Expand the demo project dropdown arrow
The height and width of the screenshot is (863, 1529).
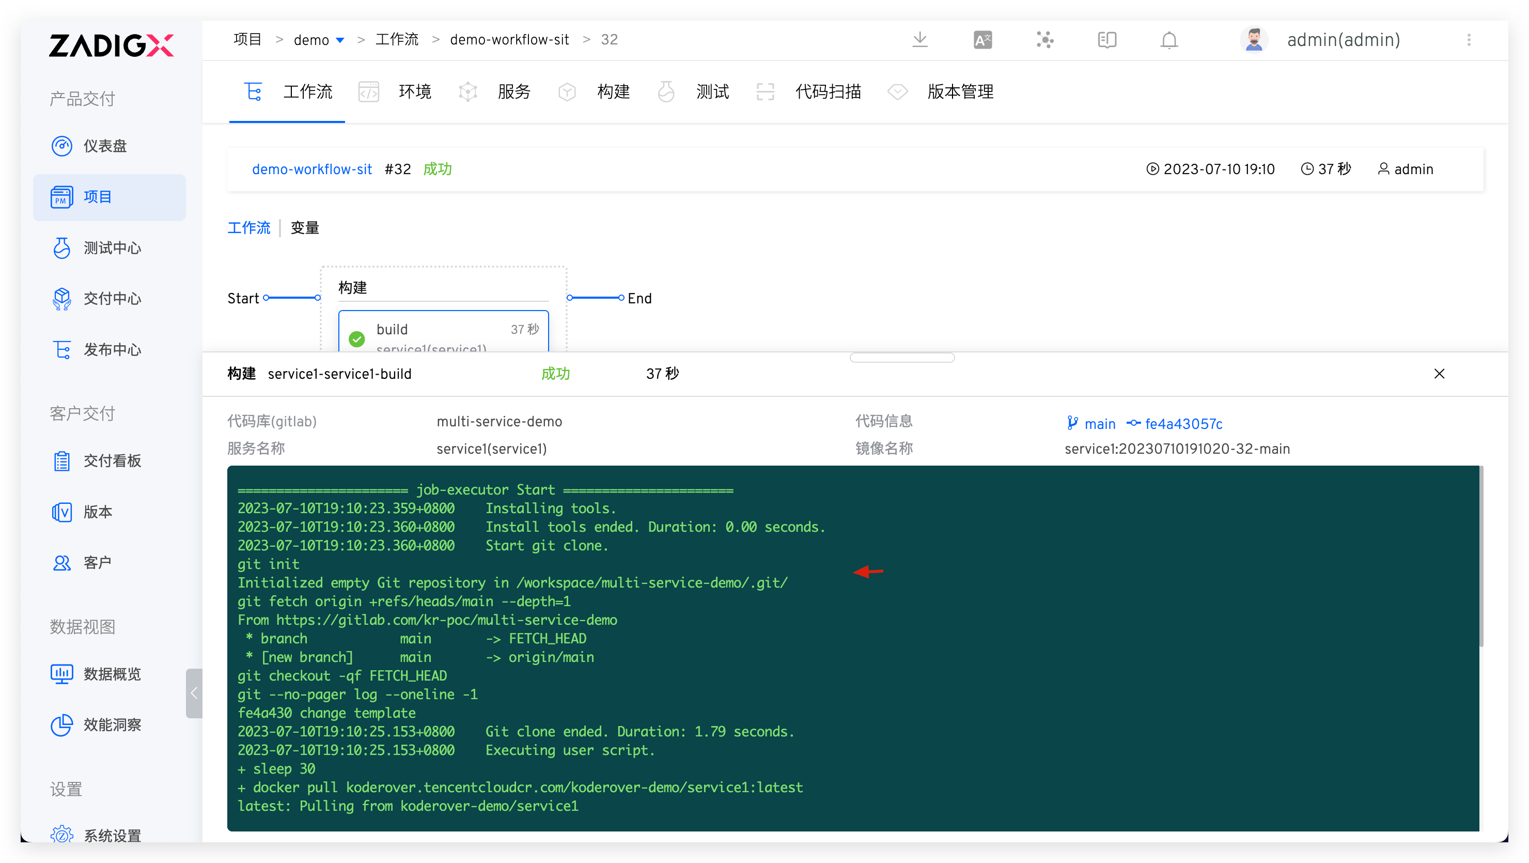pos(340,40)
